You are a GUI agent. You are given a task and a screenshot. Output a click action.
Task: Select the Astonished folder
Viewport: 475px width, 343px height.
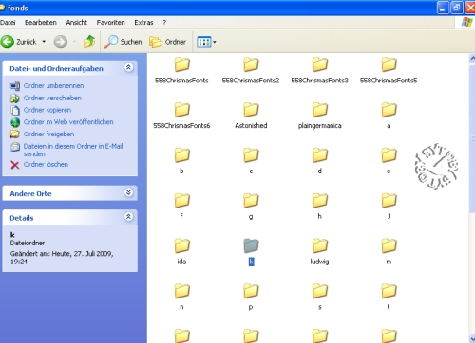[251, 116]
